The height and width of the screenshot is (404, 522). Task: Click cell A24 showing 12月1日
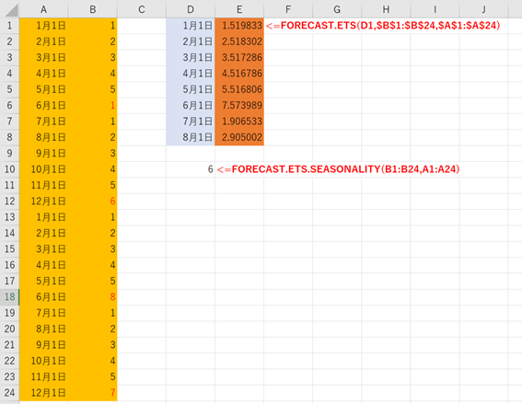pos(44,392)
